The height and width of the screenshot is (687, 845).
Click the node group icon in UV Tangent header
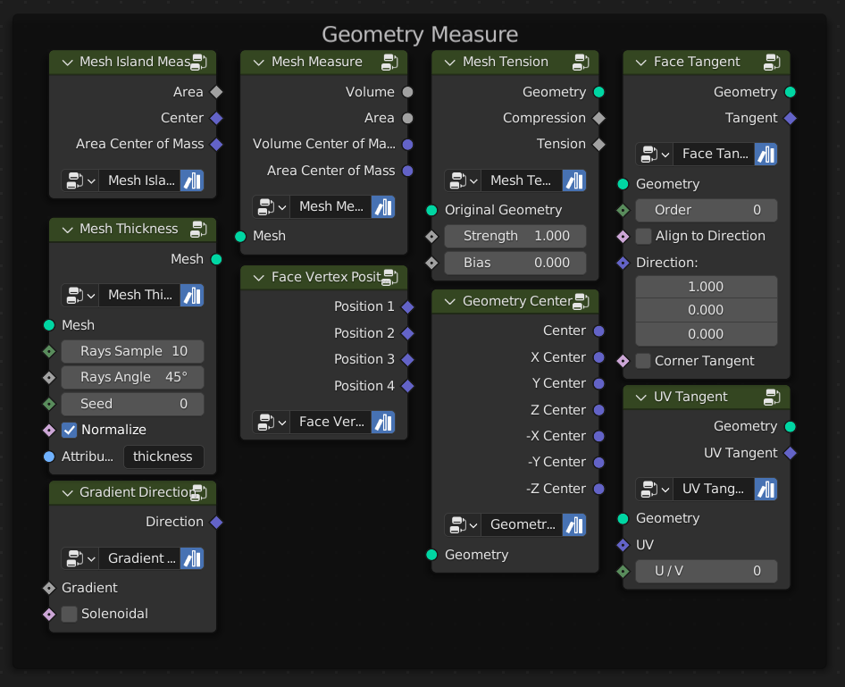pos(772,397)
